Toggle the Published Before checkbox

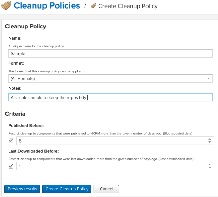pos(11,140)
